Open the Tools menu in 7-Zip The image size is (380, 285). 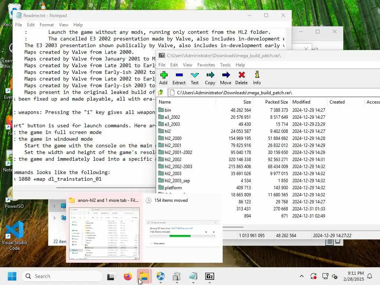coord(225,65)
